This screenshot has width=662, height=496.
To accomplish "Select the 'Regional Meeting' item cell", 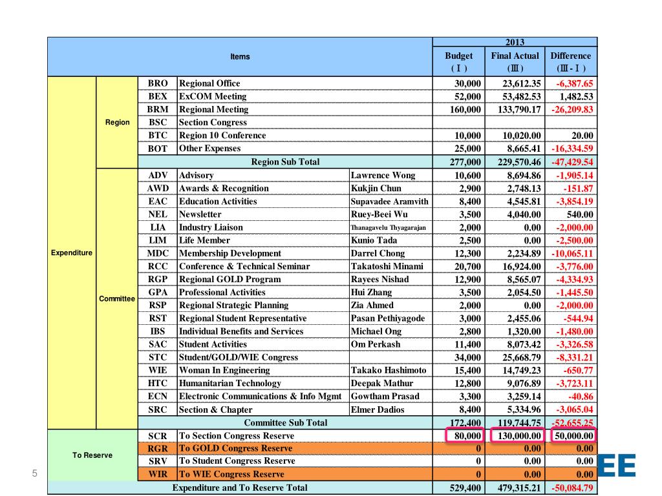I will pyautogui.click(x=305, y=109).
